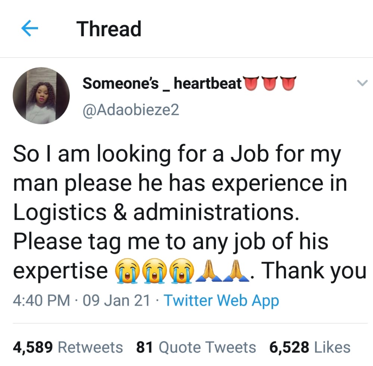
Task: View the 4,589 Retweets list
Action: pos(68,347)
